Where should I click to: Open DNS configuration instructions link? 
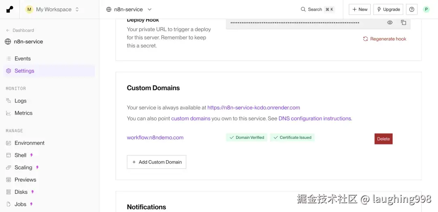click(315, 119)
